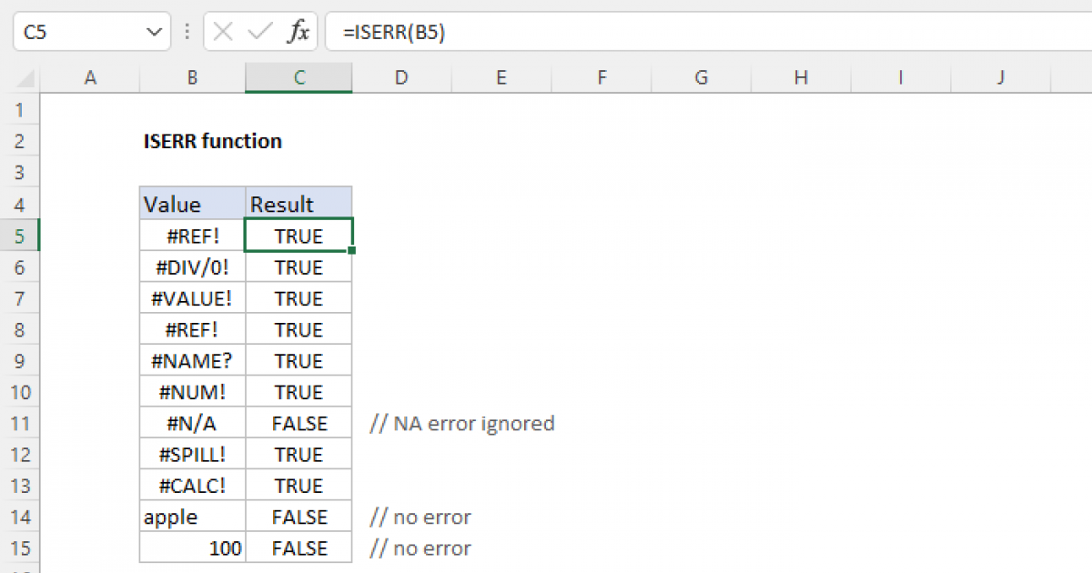Screen dimensions: 1092x573
Task: Select row header 5
Action: [x=20, y=235]
